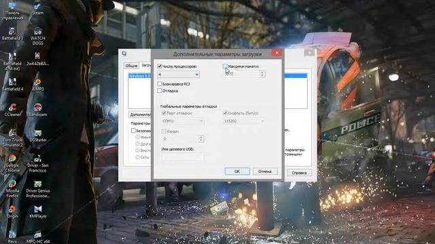Decrease the Канал spinner value
Screen dimensions: 435x244
201,140
